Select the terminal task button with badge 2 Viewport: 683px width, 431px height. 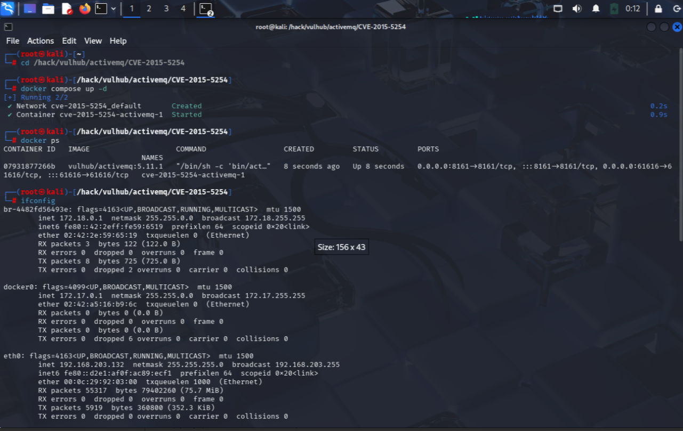tap(206, 9)
